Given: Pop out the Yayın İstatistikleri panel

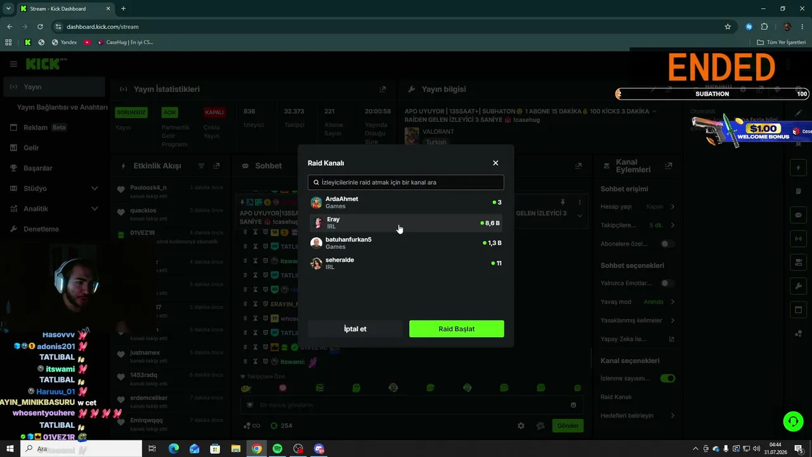Looking at the screenshot, I should pos(383,89).
